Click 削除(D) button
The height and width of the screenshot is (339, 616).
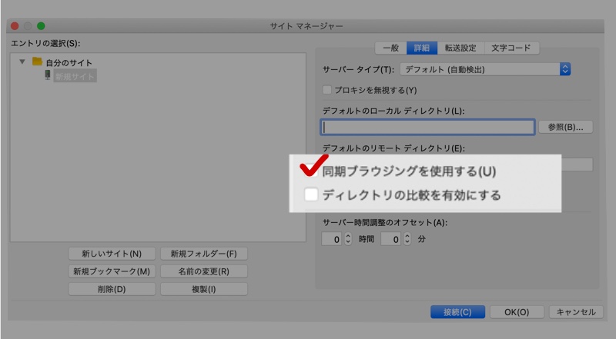click(112, 289)
